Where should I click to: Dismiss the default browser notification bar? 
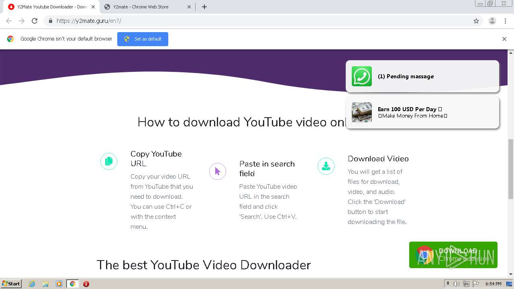click(x=504, y=39)
